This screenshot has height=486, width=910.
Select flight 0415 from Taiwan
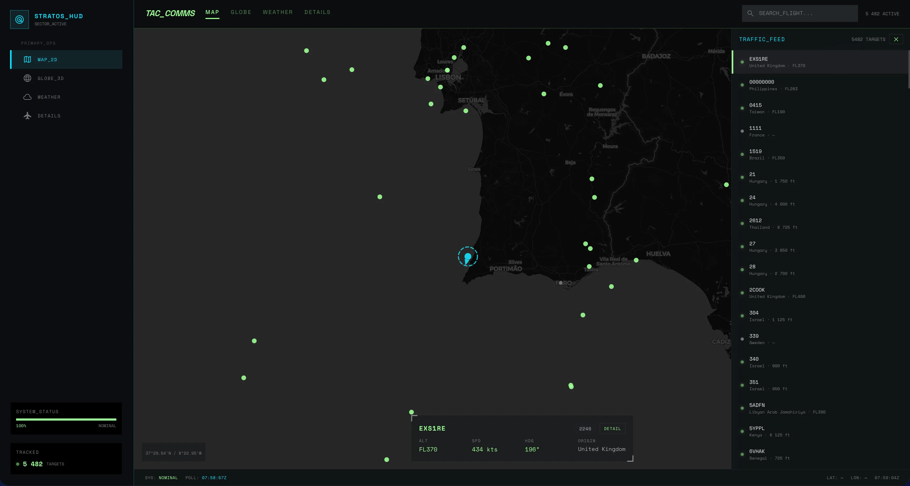click(820, 108)
